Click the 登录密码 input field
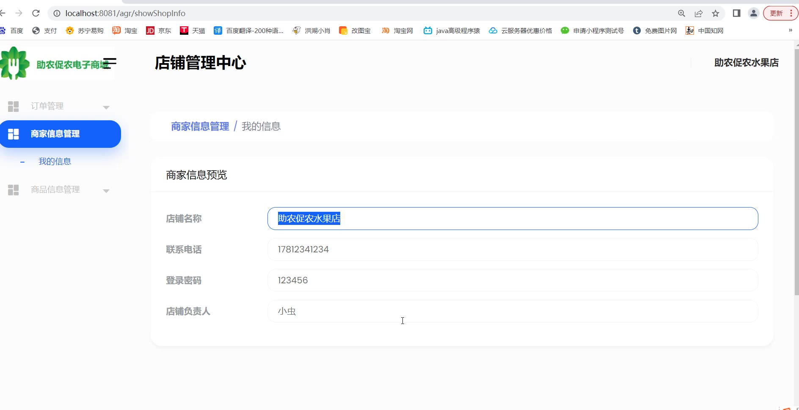Image resolution: width=799 pixels, height=410 pixels. pyautogui.click(x=512, y=280)
